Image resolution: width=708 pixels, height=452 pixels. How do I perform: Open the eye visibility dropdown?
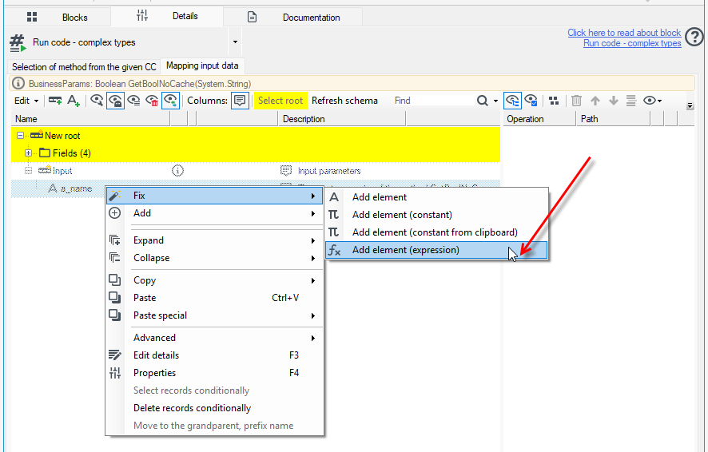tap(652, 101)
